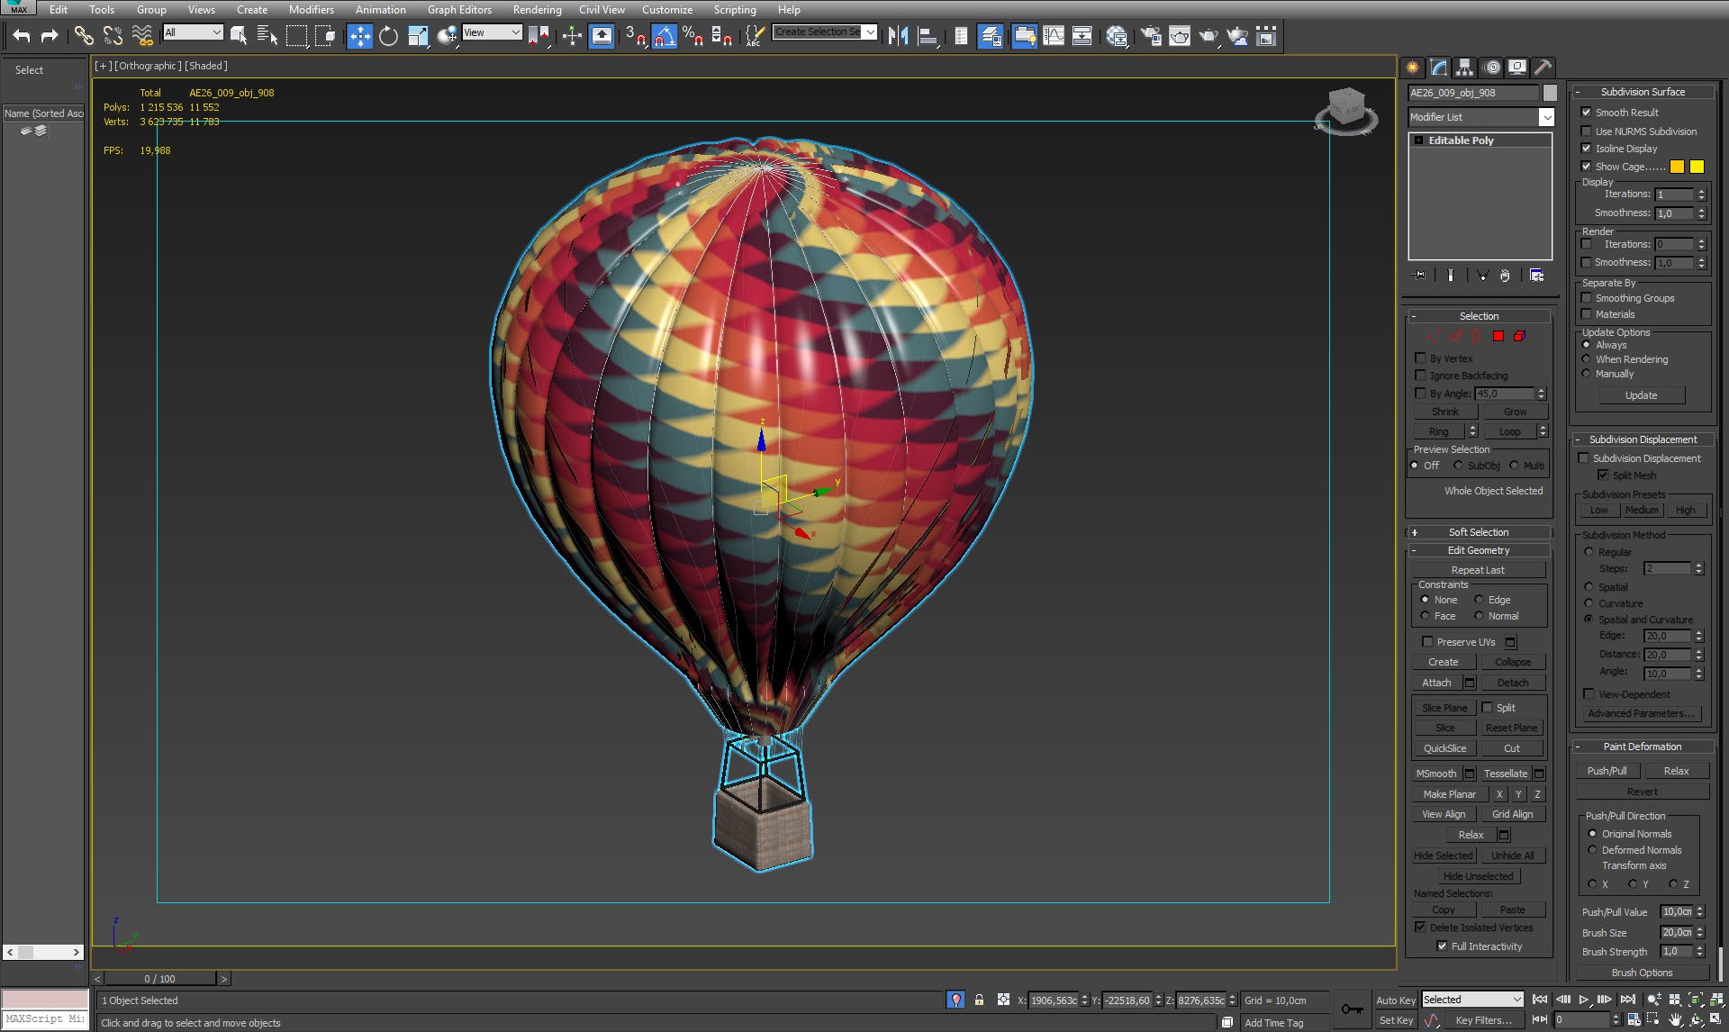Click the Align tool icon
The width and height of the screenshot is (1729, 1032).
[928, 36]
